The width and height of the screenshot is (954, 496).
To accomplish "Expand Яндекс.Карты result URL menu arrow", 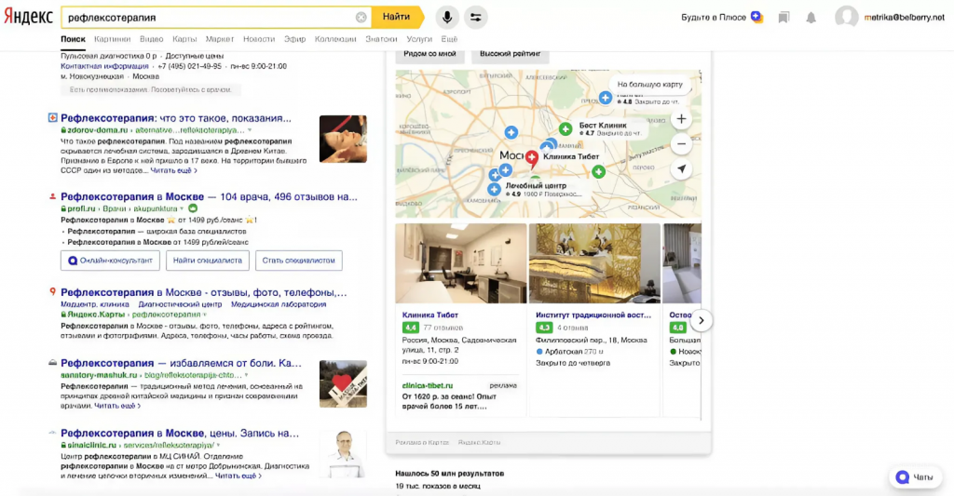I will (x=205, y=315).
